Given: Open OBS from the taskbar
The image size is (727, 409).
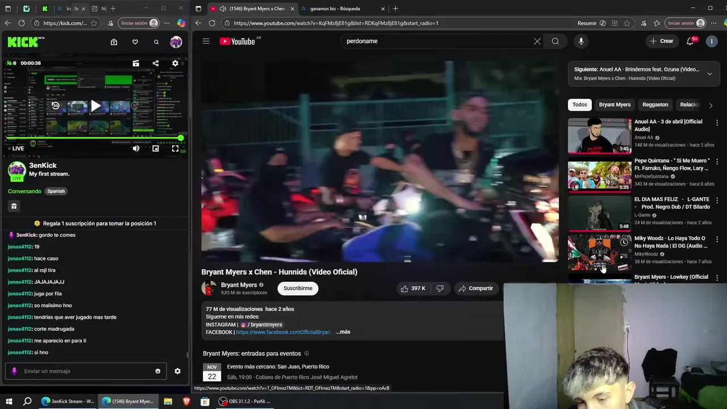Looking at the screenshot, I should coord(245,401).
